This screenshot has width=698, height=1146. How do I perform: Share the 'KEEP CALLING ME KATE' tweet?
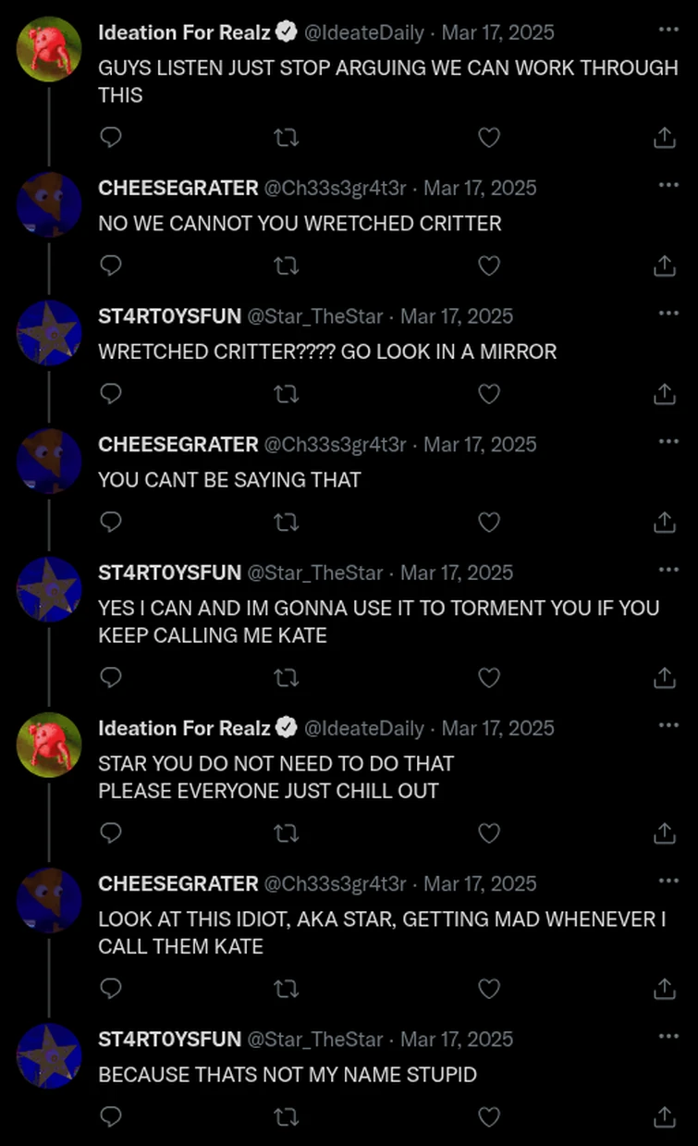click(x=664, y=678)
